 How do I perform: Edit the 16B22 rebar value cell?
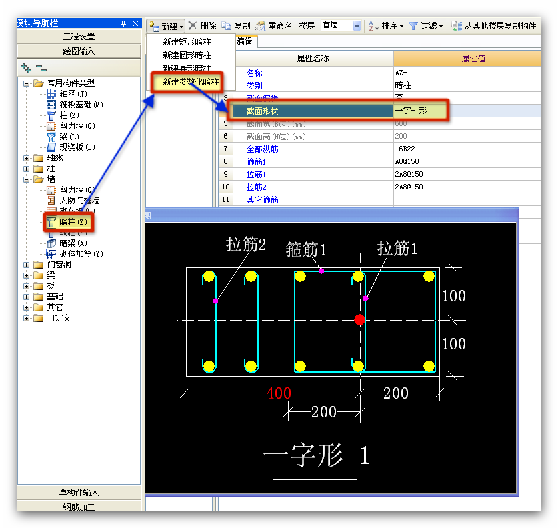(x=467, y=149)
